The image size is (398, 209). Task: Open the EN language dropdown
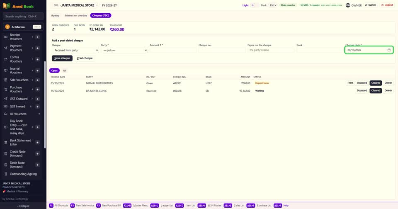click(x=273, y=5)
